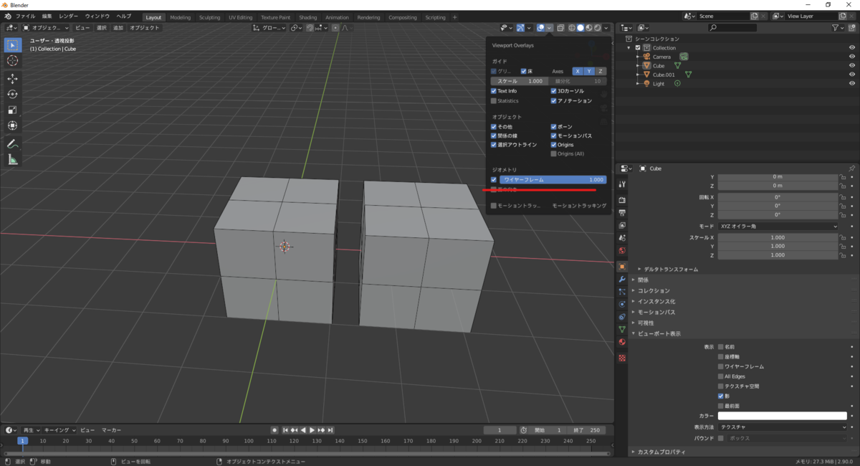Screen dimensions: 860x466
Task: Switch to Solid viewport shading
Action: click(580, 28)
